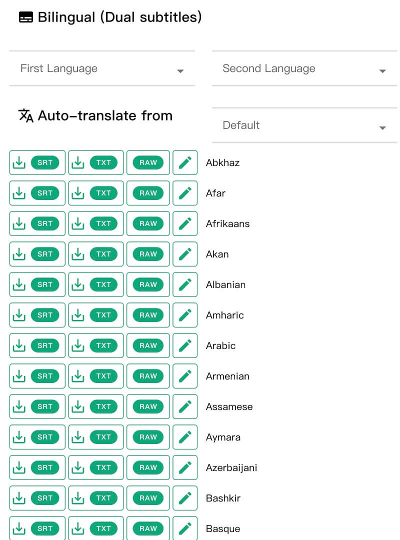400x540 pixels.
Task: Download TXT file for Akan
Action: click(96, 254)
